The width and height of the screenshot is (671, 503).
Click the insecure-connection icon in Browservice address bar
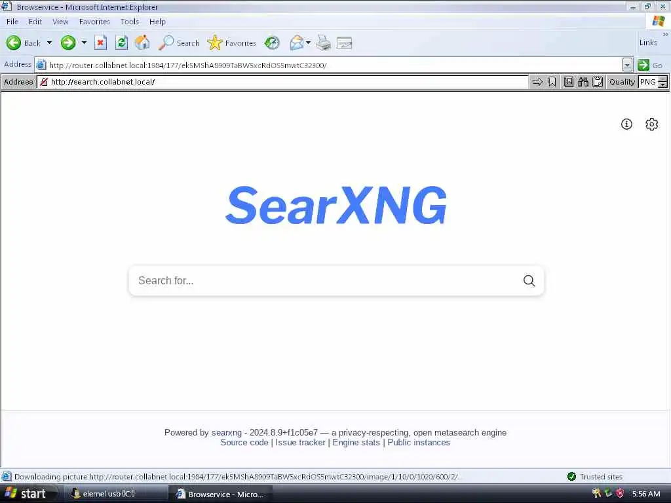tap(44, 82)
